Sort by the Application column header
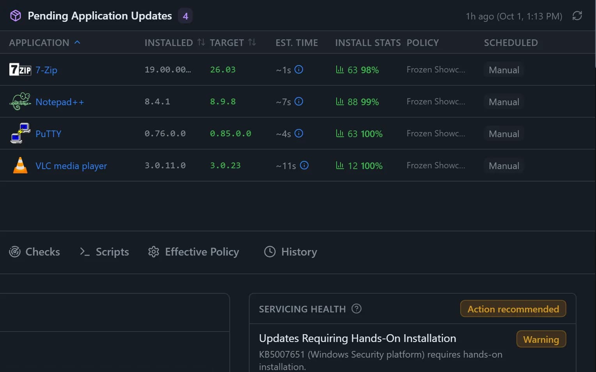This screenshot has height=372, width=596. pos(44,42)
